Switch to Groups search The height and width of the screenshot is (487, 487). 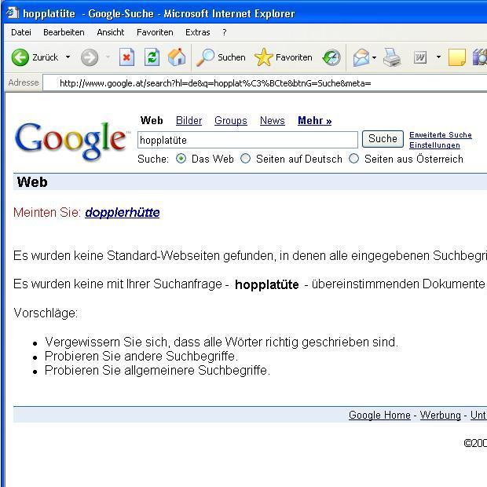pyautogui.click(x=231, y=120)
